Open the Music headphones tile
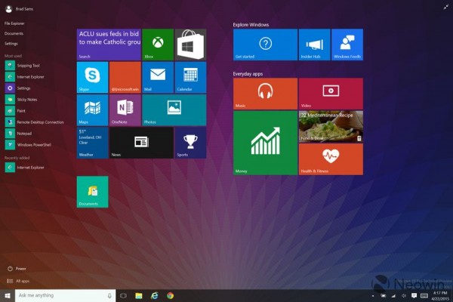453x302 pixels. pyautogui.click(x=265, y=94)
